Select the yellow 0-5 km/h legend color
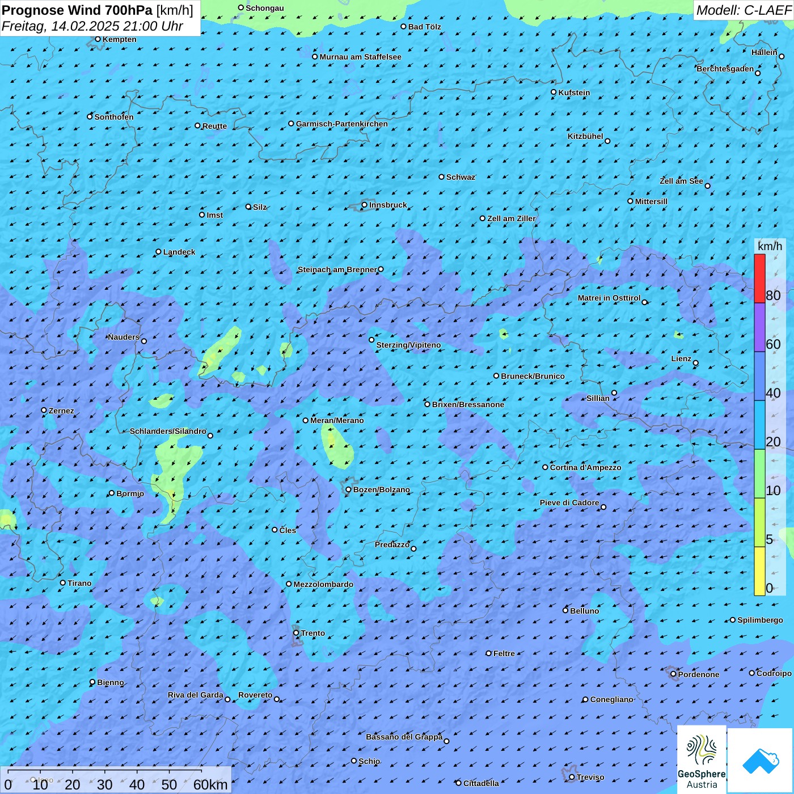This screenshot has width=794, height=794. pos(759,571)
